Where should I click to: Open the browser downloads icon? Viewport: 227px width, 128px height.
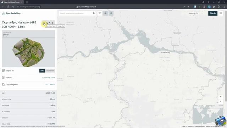click(224, 7)
